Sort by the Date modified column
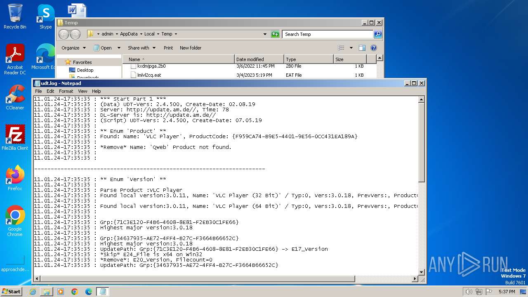This screenshot has width=528, height=297. tap(259, 59)
